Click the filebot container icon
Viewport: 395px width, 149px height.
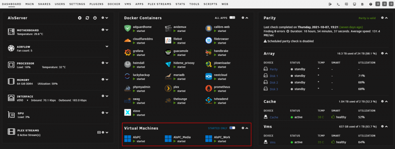coord(168,40)
